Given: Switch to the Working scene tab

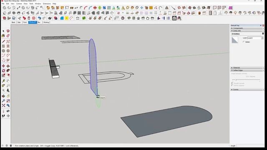Looking at the screenshot, I should [46, 22].
